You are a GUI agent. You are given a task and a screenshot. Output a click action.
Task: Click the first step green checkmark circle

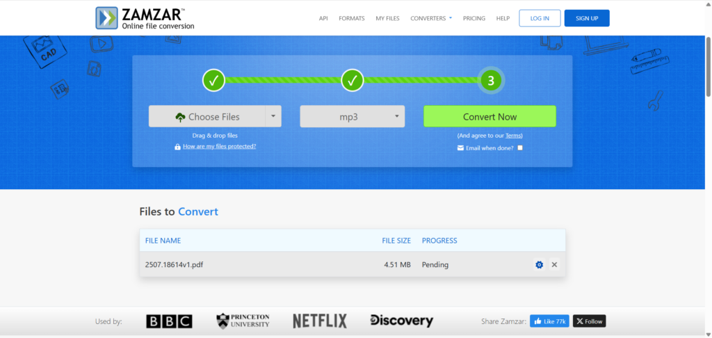214,81
